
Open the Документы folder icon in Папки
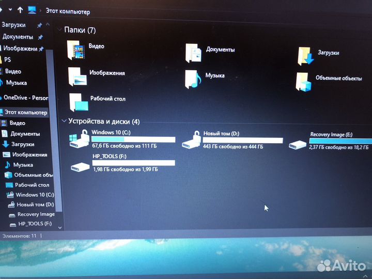(x=193, y=53)
